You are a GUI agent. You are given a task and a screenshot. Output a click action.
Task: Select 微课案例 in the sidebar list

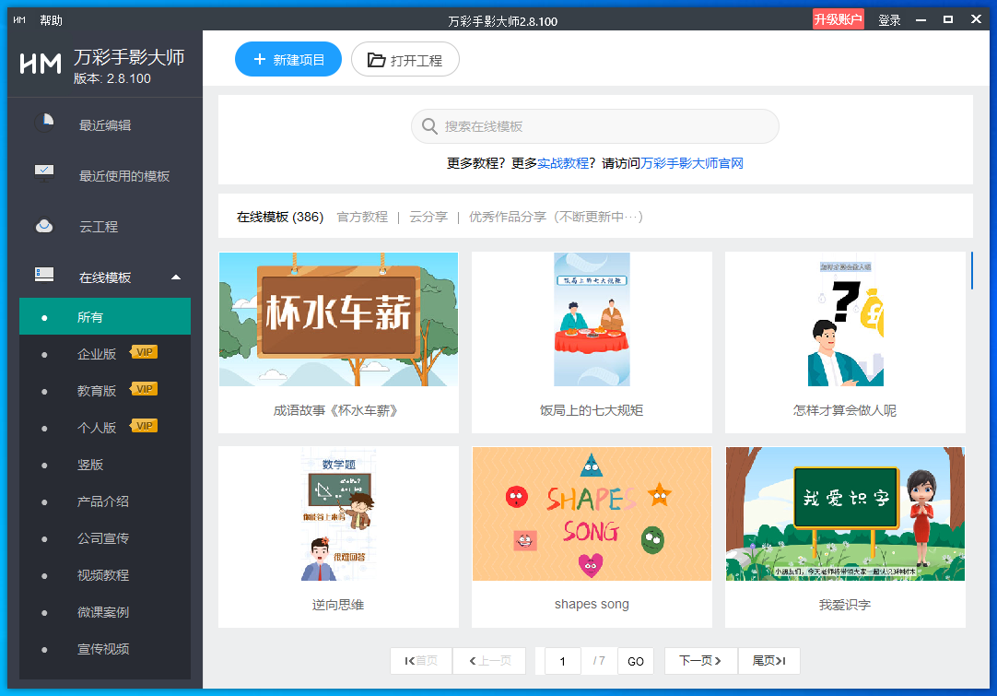pyautogui.click(x=103, y=611)
